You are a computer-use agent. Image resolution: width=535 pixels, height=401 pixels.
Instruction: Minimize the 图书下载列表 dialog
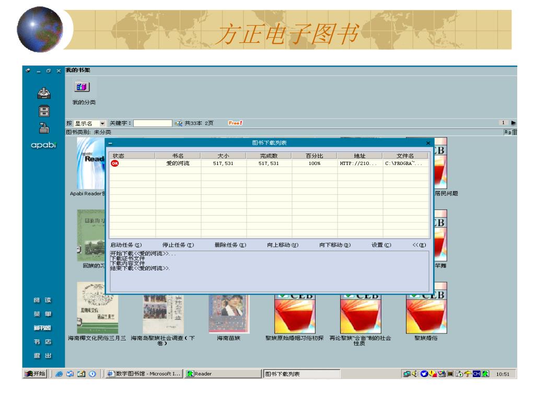110,143
